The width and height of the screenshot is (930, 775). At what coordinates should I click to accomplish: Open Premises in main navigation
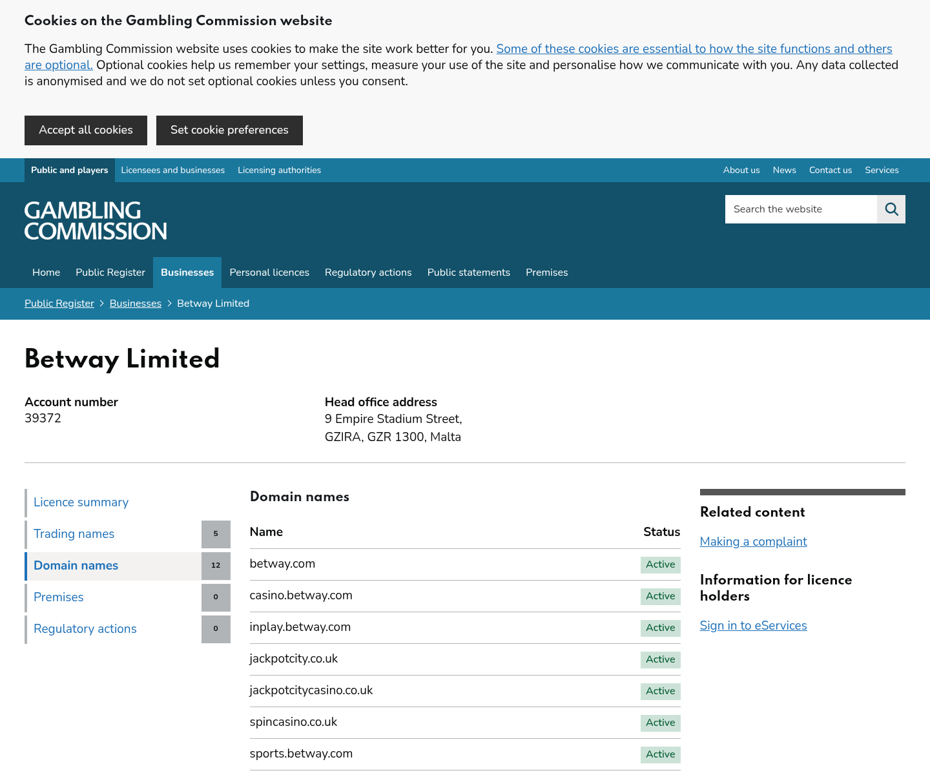click(x=547, y=273)
